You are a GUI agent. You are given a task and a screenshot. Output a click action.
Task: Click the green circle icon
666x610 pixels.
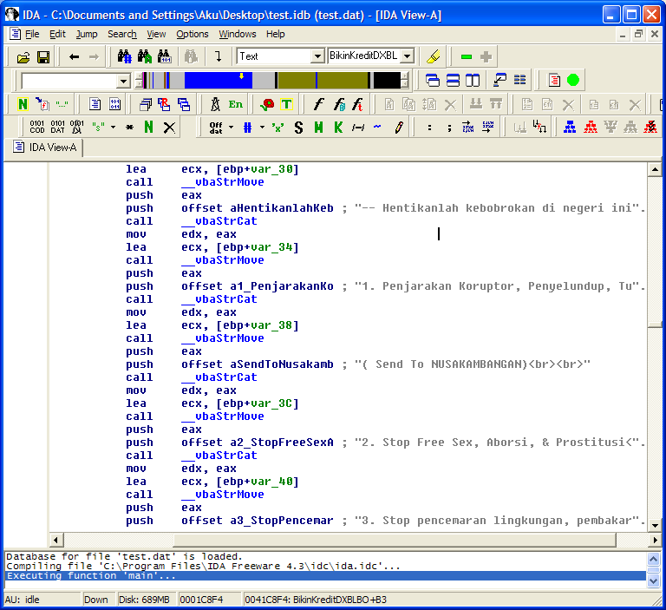click(573, 80)
